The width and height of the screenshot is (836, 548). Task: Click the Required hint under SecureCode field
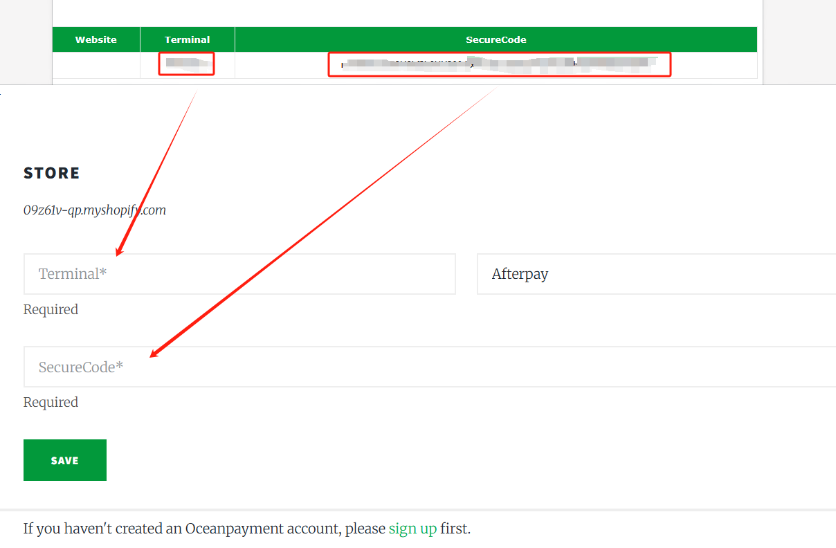(51, 402)
